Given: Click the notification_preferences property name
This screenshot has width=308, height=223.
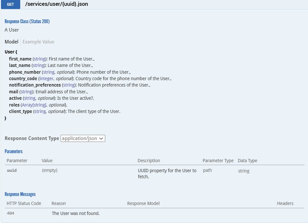Looking at the screenshot, I should pyautogui.click(x=35, y=85).
